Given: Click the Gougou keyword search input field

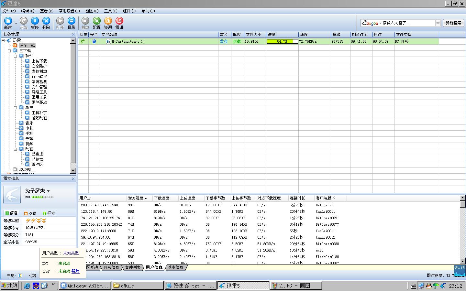Looking at the screenshot, I should [x=408, y=23].
